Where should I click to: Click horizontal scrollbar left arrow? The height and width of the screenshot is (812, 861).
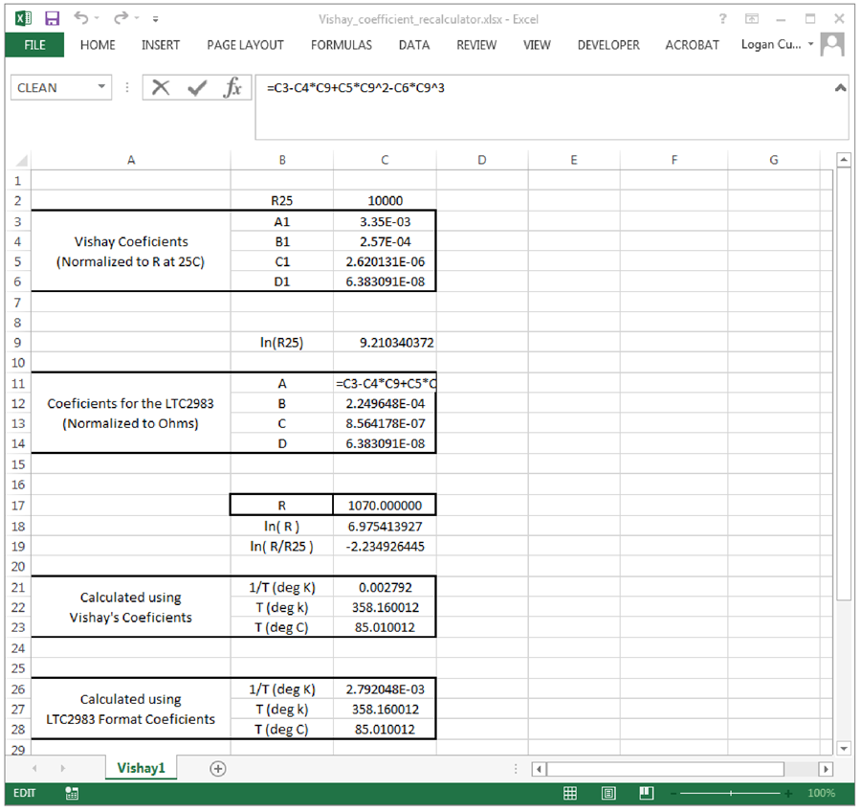[x=539, y=769]
